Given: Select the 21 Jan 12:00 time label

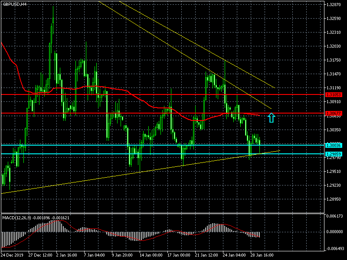Looking at the screenshot, I should 206,255.
